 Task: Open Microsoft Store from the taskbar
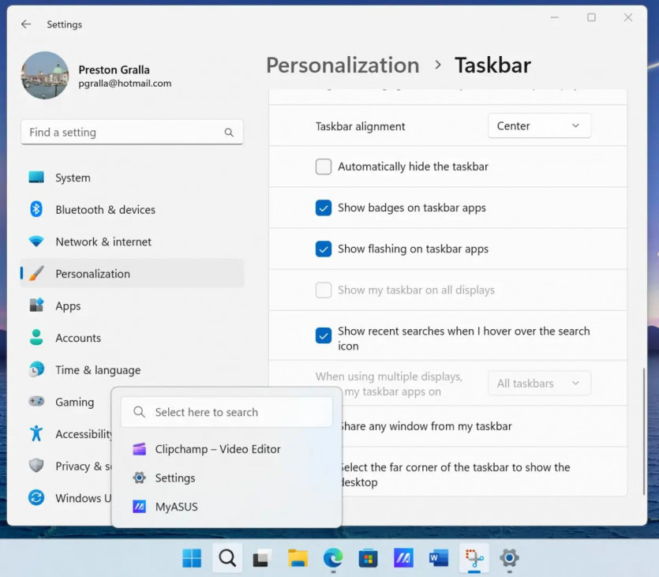tap(368, 558)
